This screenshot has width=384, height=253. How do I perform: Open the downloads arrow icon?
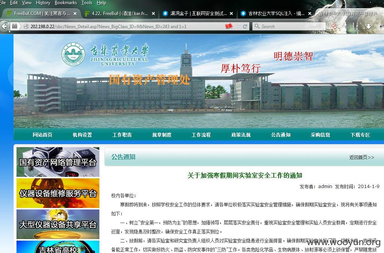[x=369, y=26]
